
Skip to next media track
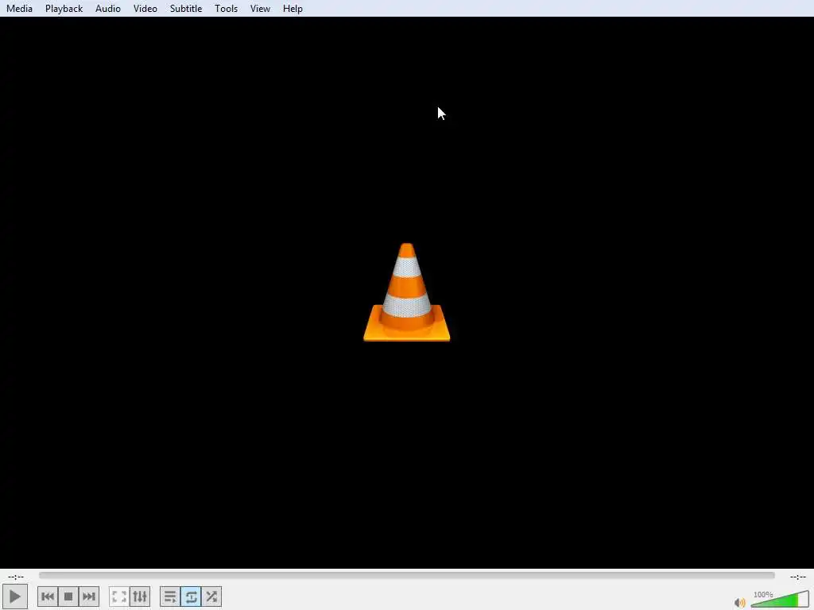(x=89, y=596)
